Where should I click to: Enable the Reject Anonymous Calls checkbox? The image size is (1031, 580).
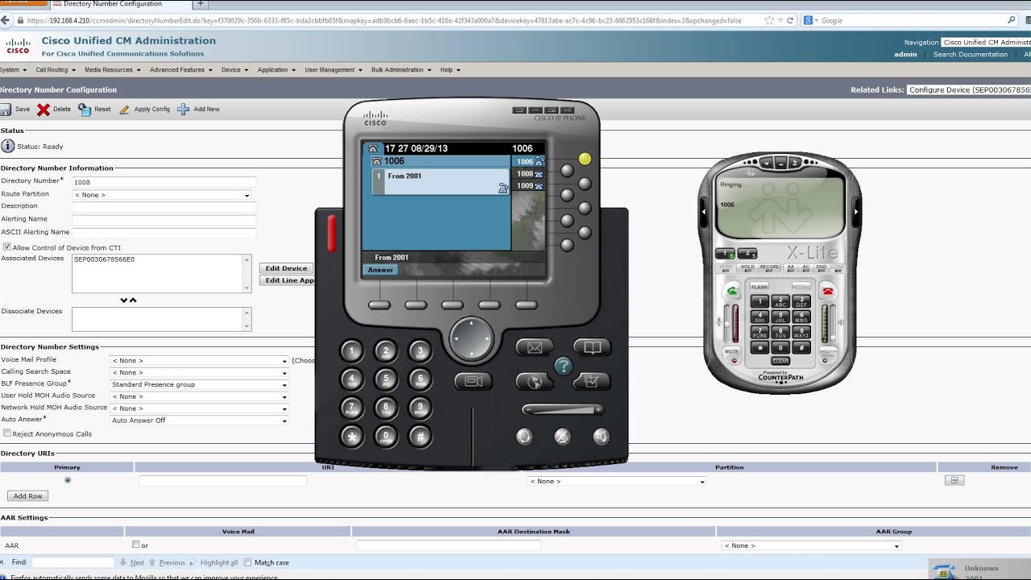[x=7, y=433]
